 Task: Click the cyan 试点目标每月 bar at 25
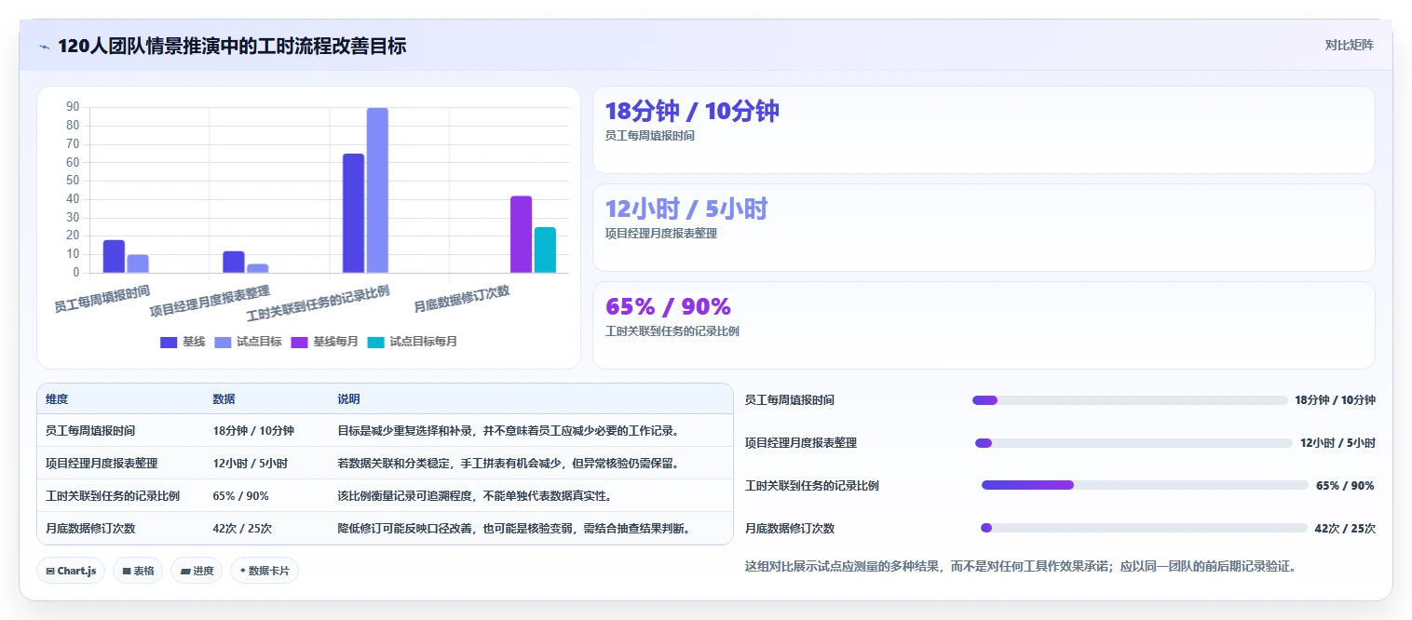(x=545, y=249)
